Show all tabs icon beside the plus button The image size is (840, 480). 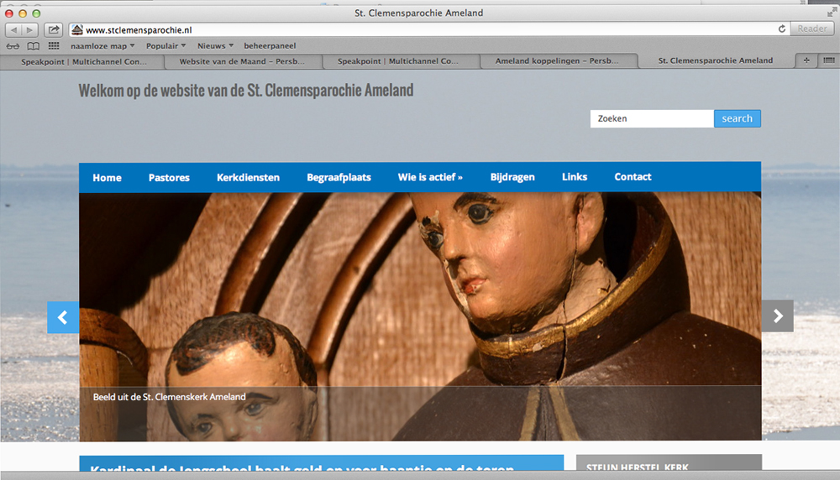(x=829, y=60)
